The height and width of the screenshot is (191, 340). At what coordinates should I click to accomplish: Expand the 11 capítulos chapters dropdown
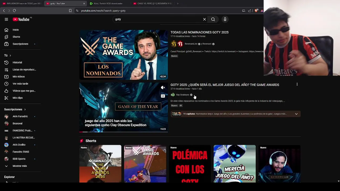point(296,114)
